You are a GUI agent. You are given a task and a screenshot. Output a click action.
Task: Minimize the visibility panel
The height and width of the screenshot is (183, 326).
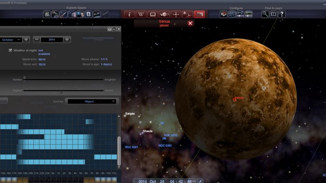coord(114,29)
